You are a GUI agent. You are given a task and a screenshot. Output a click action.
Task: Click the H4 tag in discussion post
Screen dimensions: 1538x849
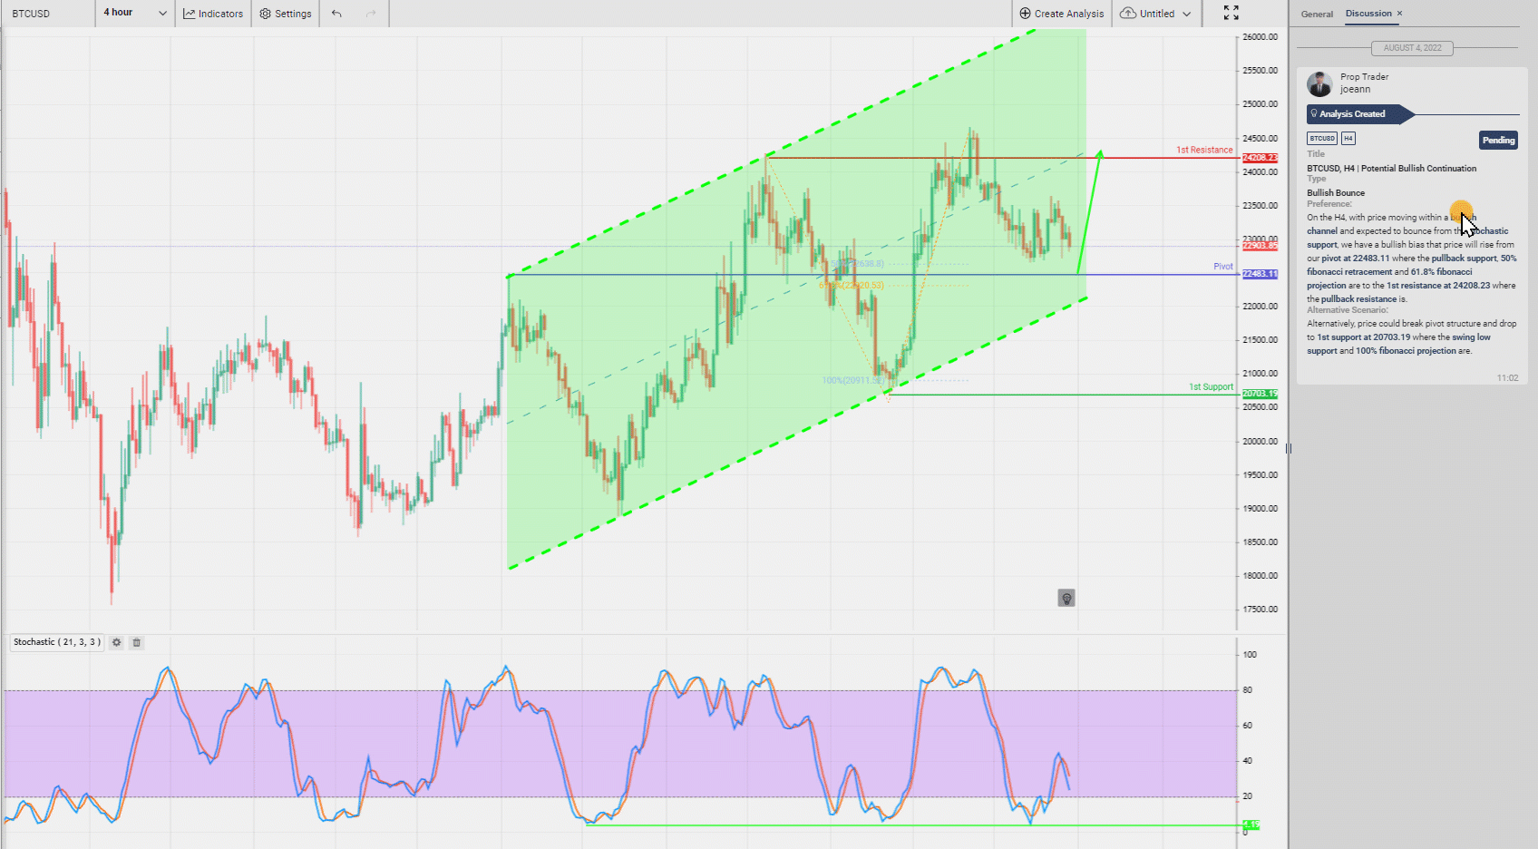pos(1348,139)
